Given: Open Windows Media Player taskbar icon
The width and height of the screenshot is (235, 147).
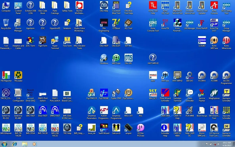Looking at the screenshot, I should coord(34,144).
